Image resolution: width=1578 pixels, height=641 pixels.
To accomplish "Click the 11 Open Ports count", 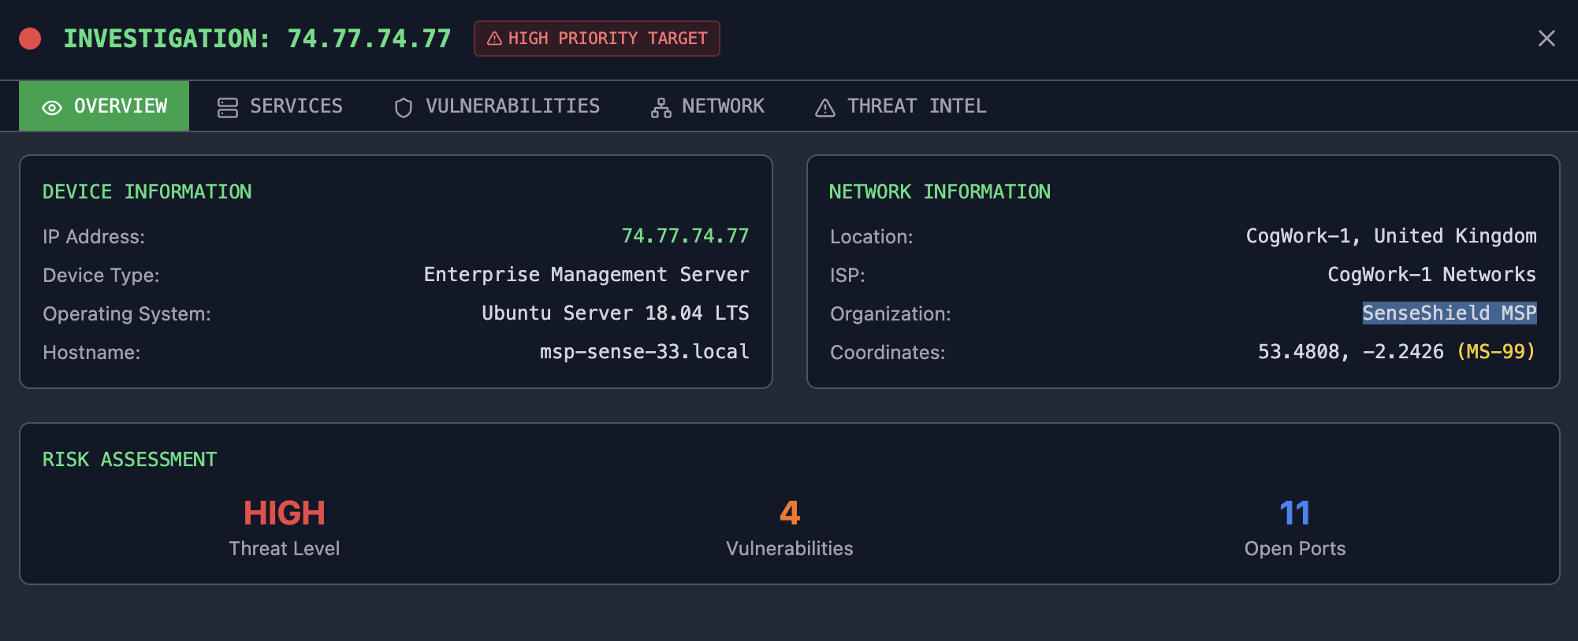I will (1294, 513).
